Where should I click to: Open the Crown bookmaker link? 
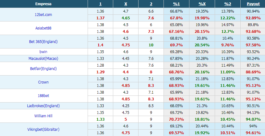(43, 82)
